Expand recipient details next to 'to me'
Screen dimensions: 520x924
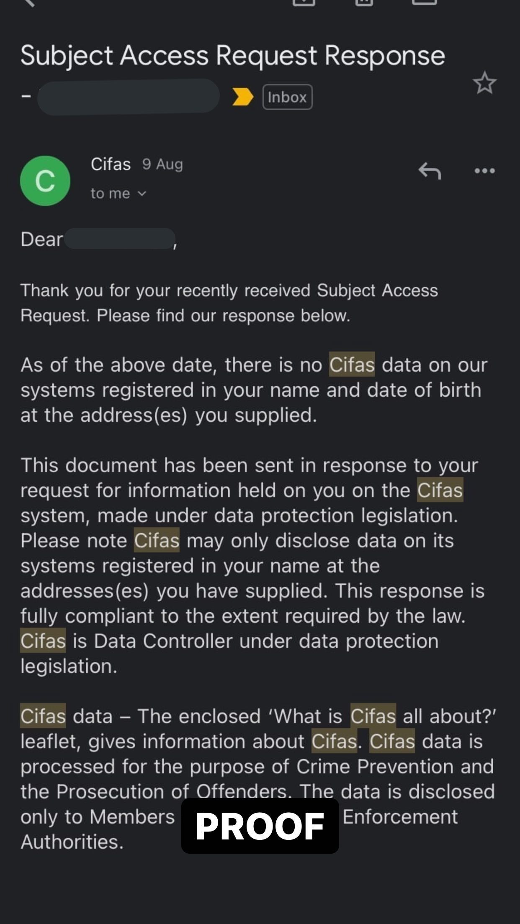coord(142,193)
